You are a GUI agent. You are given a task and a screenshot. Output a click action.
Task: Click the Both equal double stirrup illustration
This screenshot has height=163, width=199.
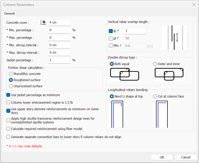(124, 74)
